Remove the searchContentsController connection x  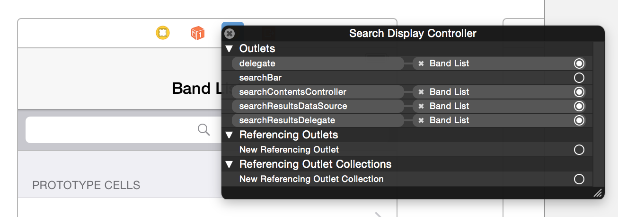[421, 92]
